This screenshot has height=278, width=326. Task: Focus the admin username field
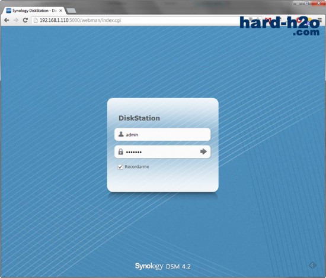coord(162,134)
